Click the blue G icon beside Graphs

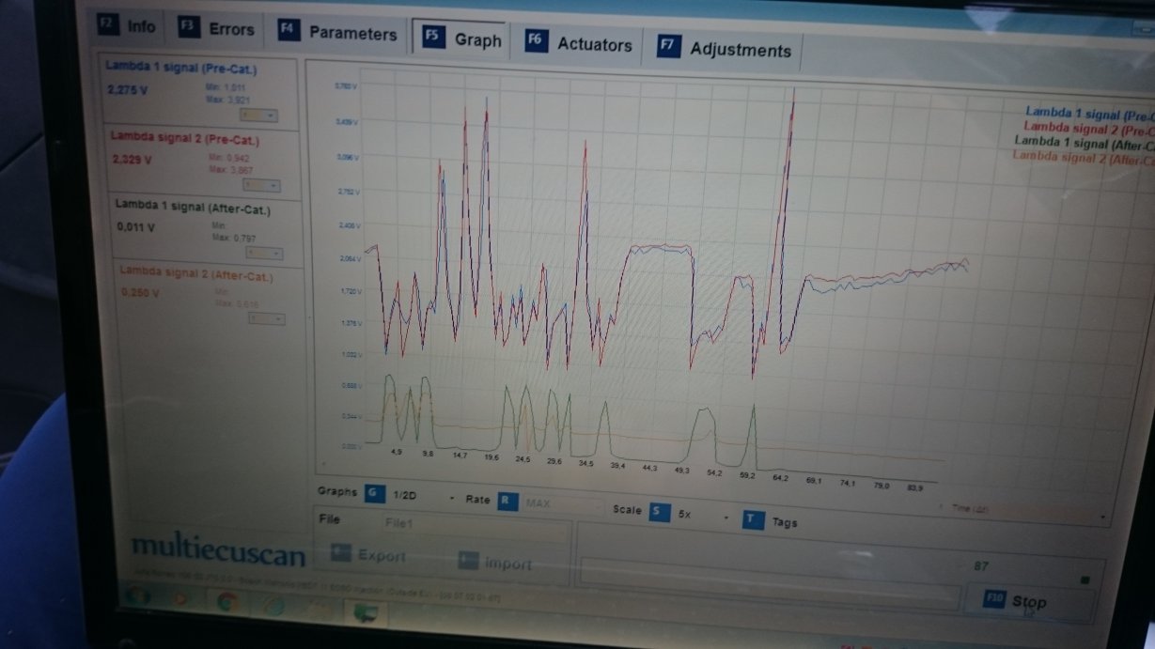tap(375, 493)
